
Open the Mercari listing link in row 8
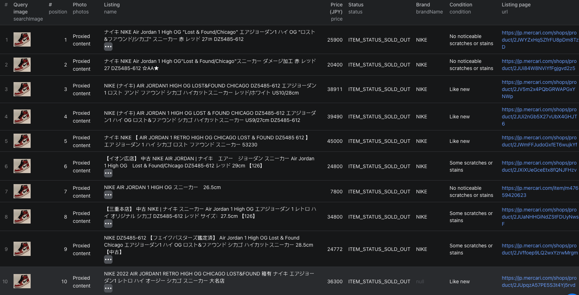(540, 217)
